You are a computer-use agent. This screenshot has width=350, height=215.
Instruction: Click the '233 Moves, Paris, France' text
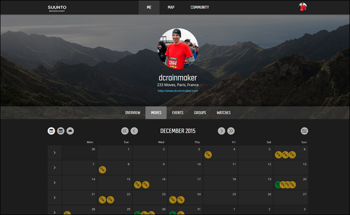(178, 85)
